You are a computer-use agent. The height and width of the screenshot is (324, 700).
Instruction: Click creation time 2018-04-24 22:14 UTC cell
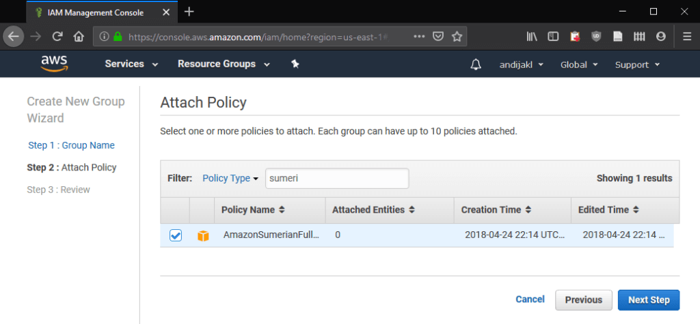tap(515, 235)
